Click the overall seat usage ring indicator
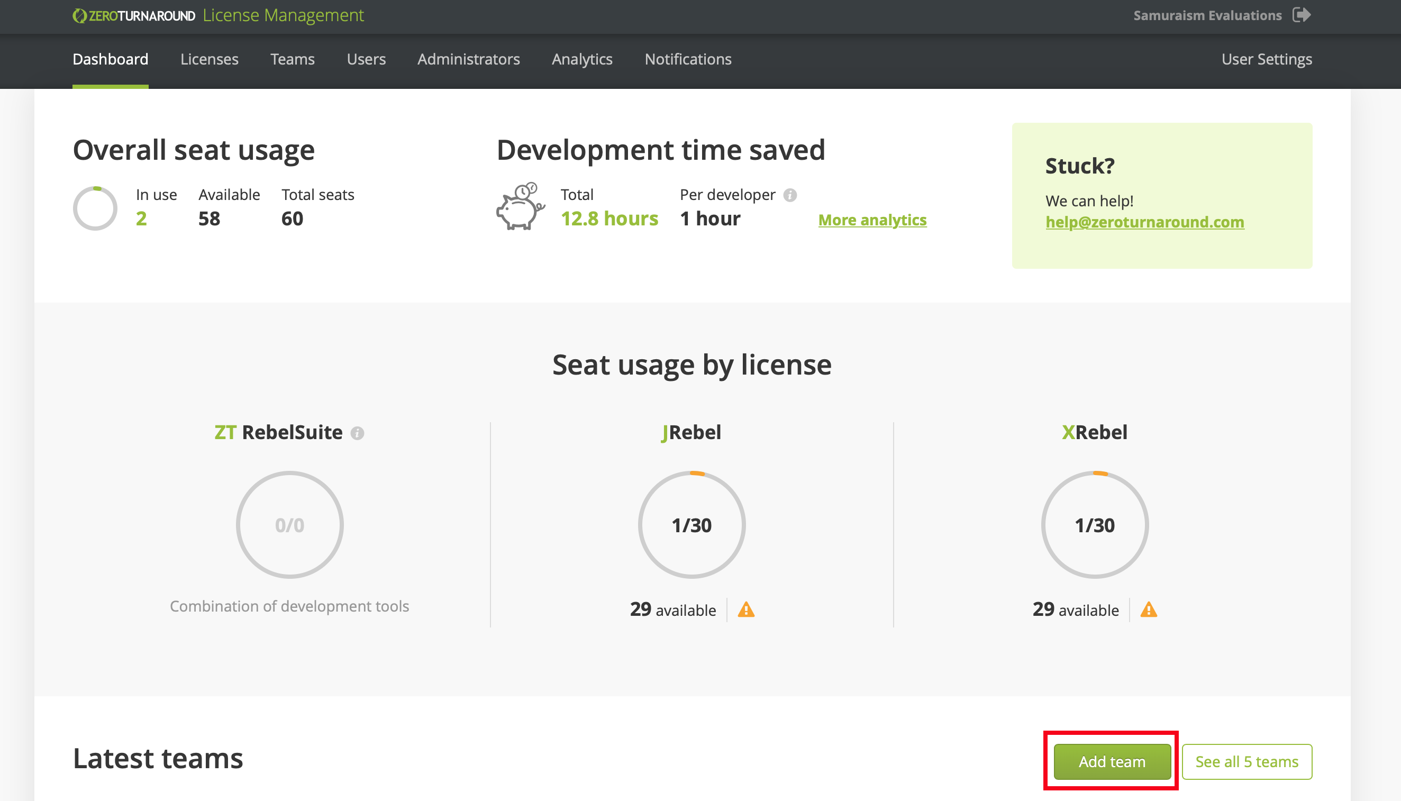This screenshot has width=1401, height=801. 95,208
